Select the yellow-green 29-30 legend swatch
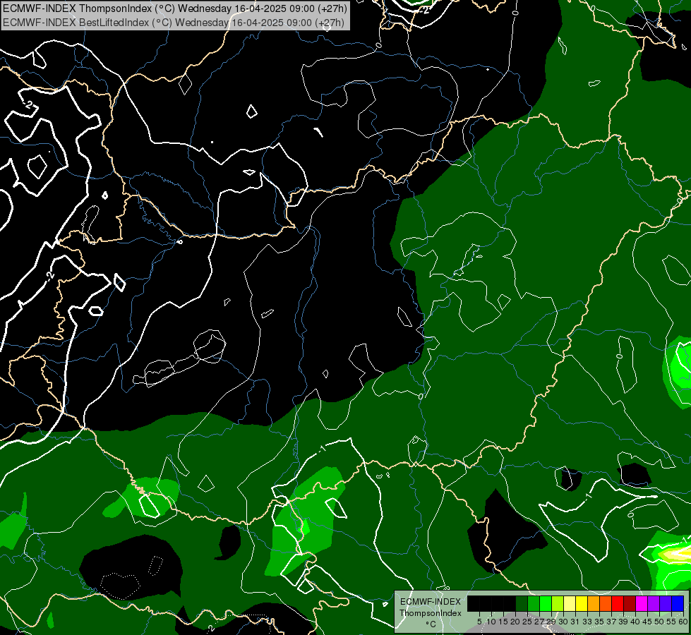This screenshot has width=691, height=635. (558, 604)
